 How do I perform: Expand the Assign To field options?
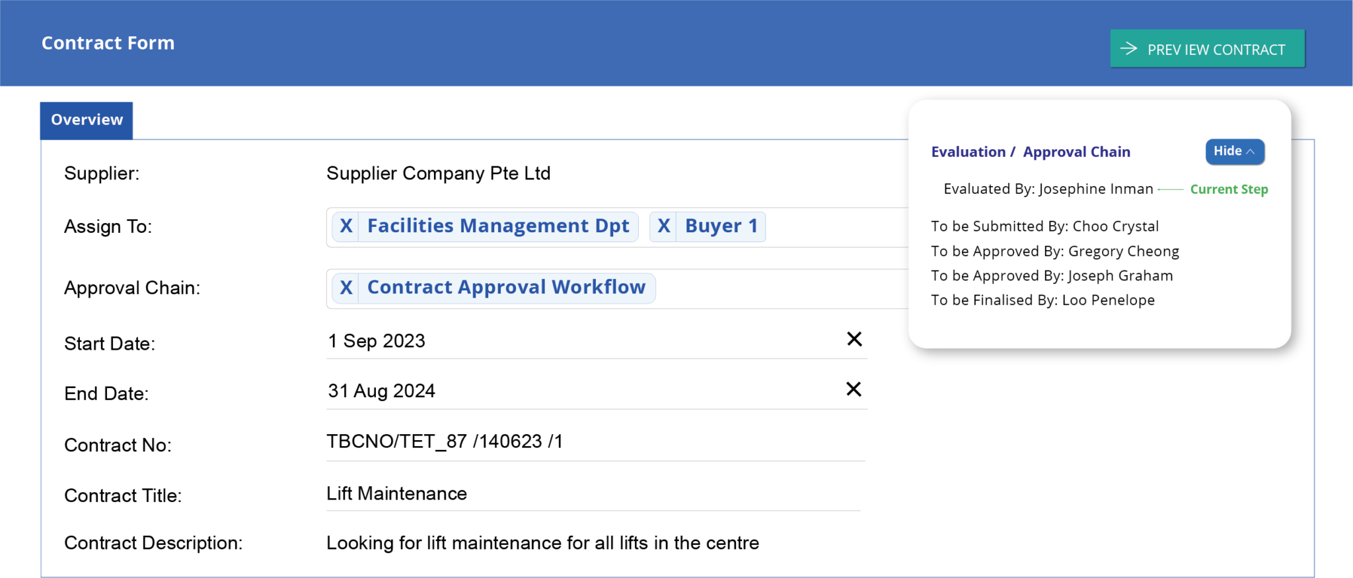[826, 226]
